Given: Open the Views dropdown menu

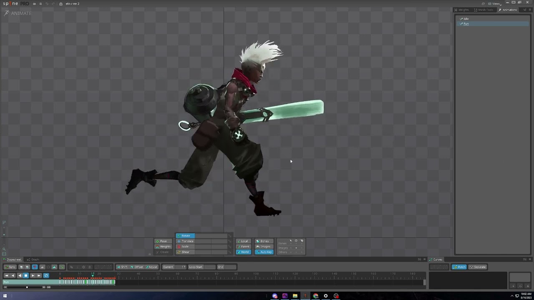Looking at the screenshot, I should pos(495,4).
